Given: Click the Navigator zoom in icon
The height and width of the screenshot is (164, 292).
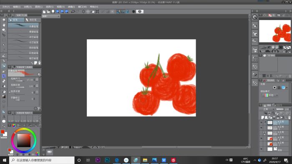Looking at the screenshot, I should [277, 47].
